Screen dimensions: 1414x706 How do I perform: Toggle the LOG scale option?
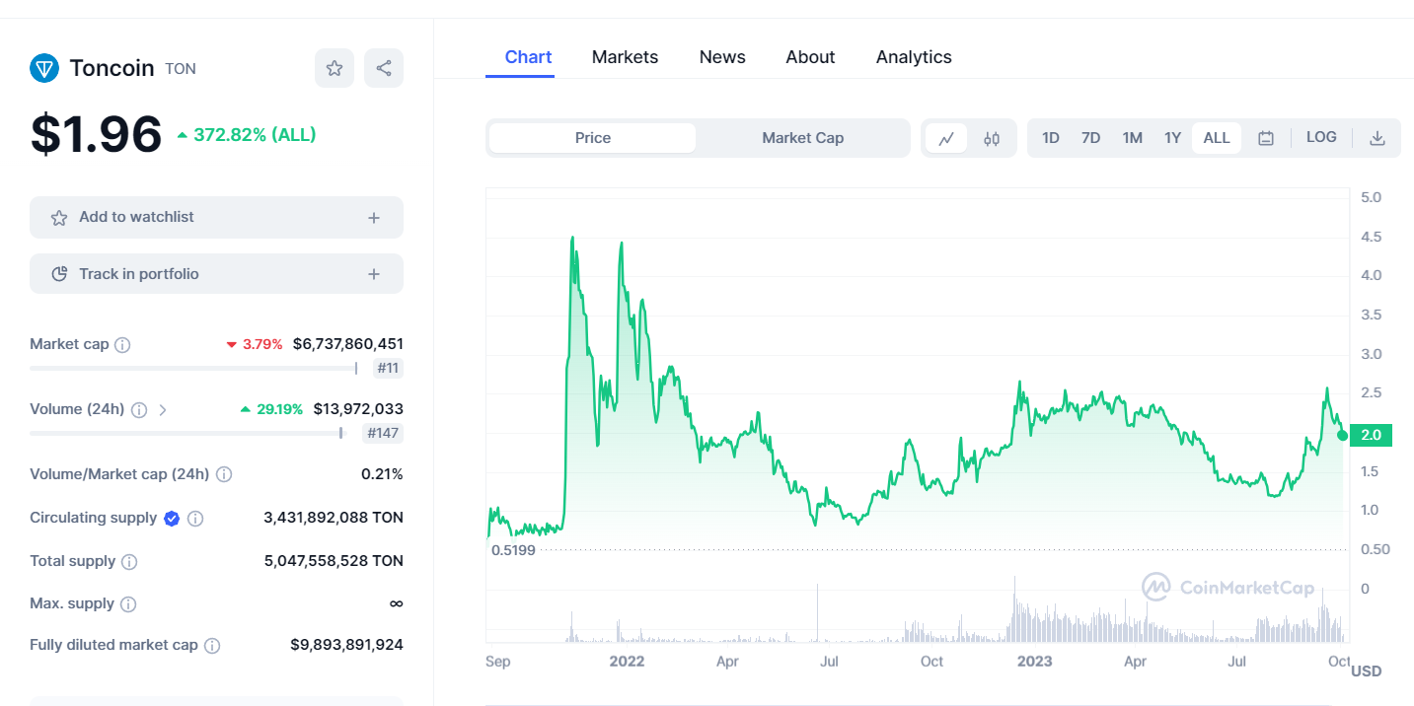(x=1321, y=137)
